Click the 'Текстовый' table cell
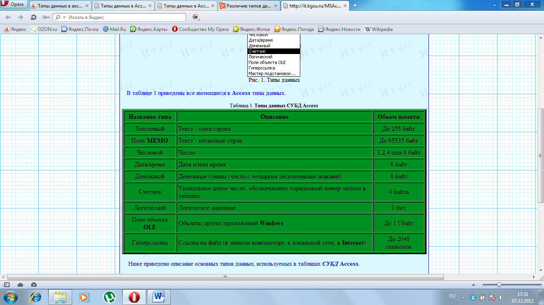Viewport: 544px width, 305px height. pyautogui.click(x=150, y=129)
